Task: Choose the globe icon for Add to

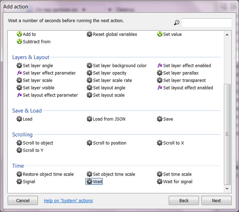Action: [19, 34]
